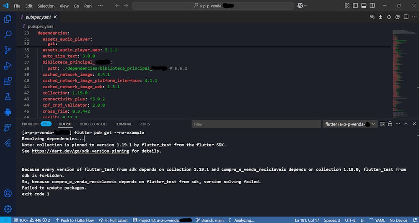Open the Testing flask view
This screenshot has height=223, width=419.
[x=8, y=97]
